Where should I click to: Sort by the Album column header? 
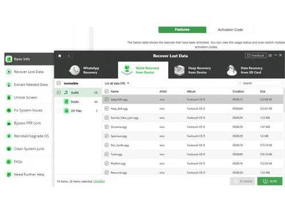pos(191,91)
